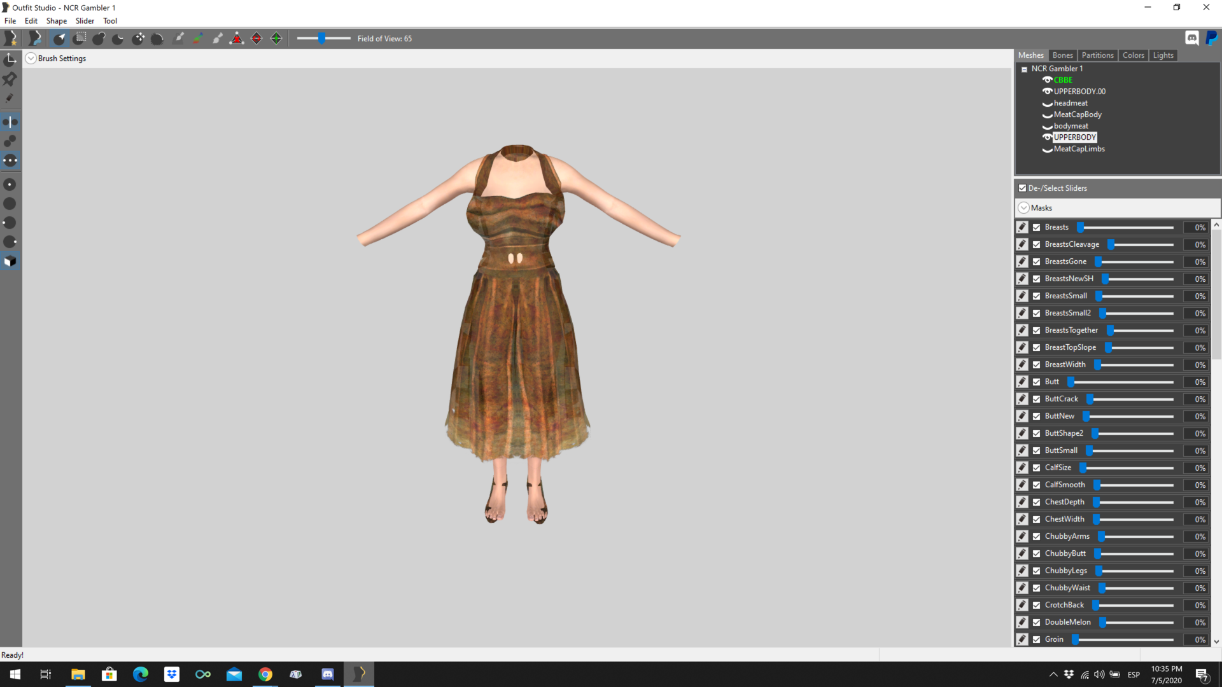Screen dimensions: 1222x687
Task: Uncheck the BreastsCleavage slider checkbox
Action: coord(1037,244)
